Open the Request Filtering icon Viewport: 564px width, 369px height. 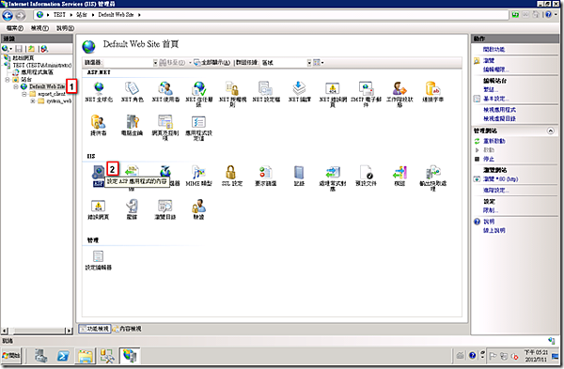266,173
